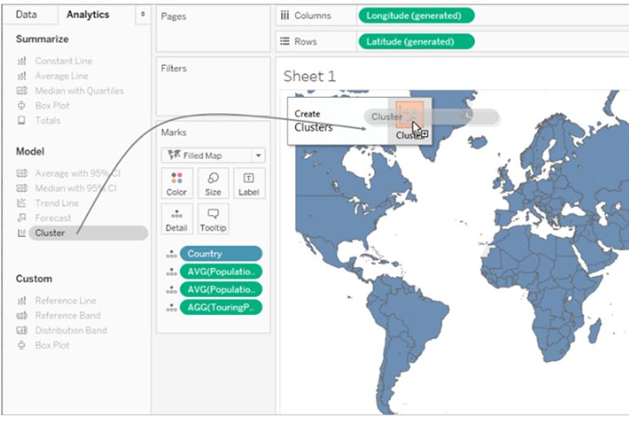Choose Forecast model option
This screenshot has width=629, height=421.
point(52,217)
